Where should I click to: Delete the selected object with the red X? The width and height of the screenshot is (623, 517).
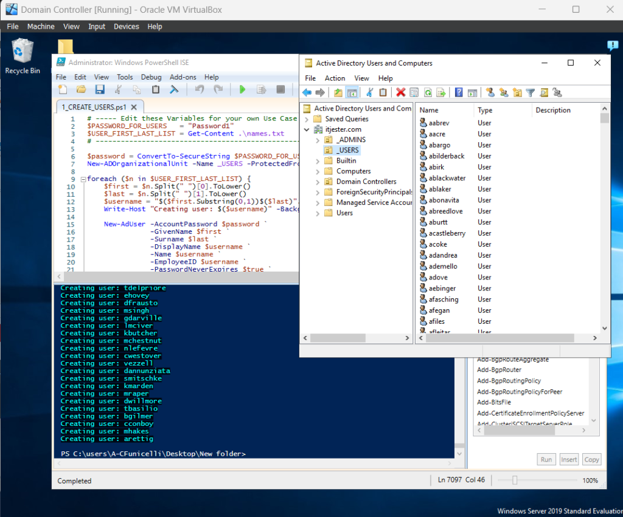pos(400,92)
